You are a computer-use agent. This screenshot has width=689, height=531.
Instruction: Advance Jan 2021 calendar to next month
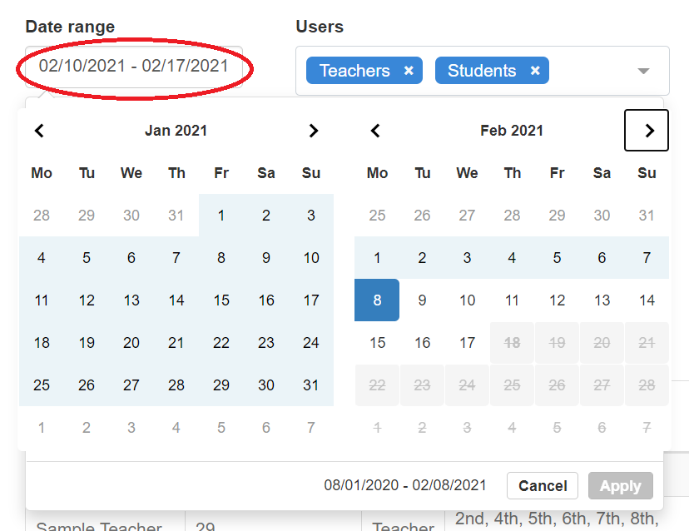tap(313, 131)
